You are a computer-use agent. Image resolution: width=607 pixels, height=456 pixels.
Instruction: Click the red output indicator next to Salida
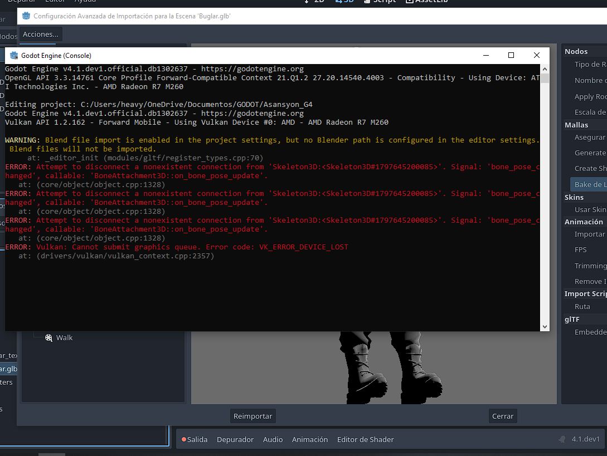[x=183, y=439]
